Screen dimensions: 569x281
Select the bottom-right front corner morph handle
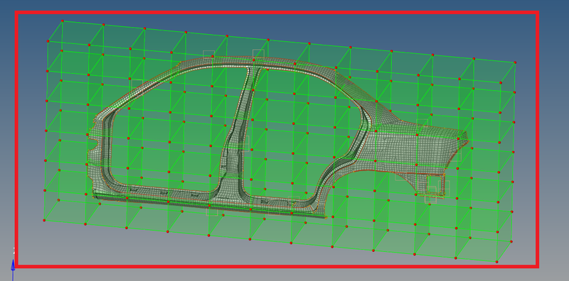pos(497,261)
